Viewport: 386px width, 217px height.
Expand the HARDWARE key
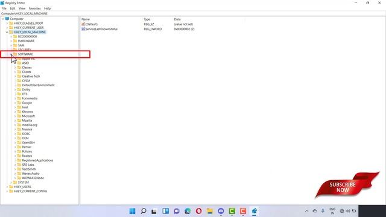[x=11, y=41]
